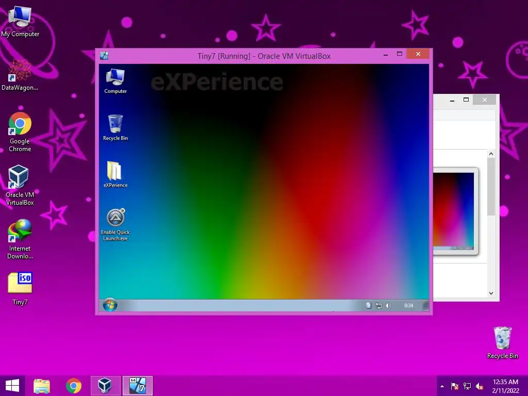The height and width of the screenshot is (396, 528).
Task: Show hidden tray icons arrow on host
Action: coord(442,387)
